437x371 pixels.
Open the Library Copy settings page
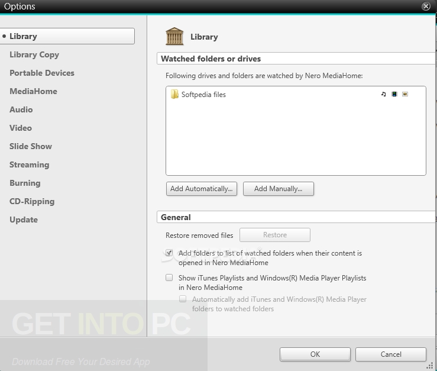pyautogui.click(x=34, y=54)
